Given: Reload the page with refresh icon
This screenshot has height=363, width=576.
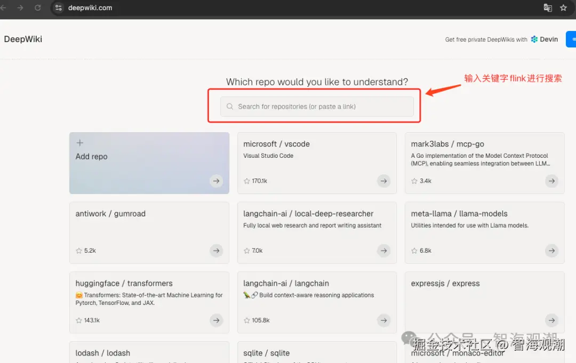Looking at the screenshot, I should tap(37, 7).
